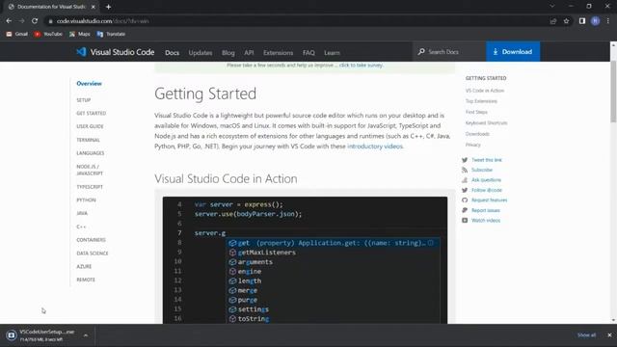
Task: Click the YouTube icon beside Watch videos
Action: 465,221
